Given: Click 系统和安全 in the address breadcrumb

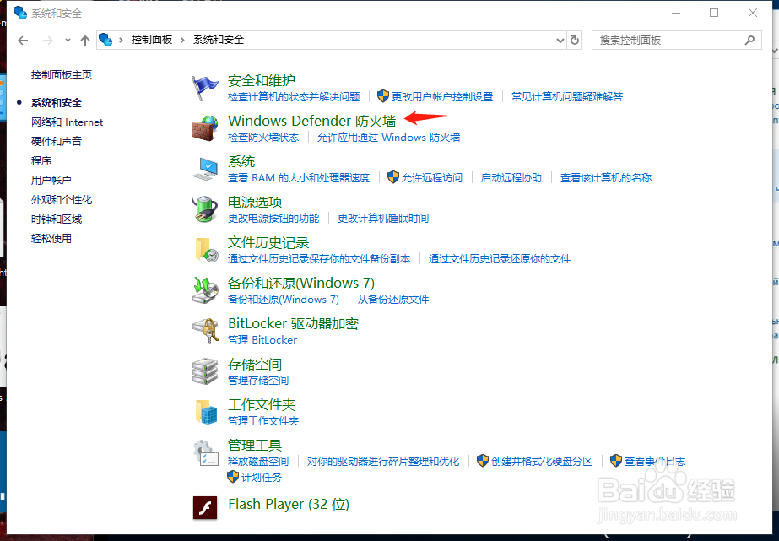Looking at the screenshot, I should [x=219, y=40].
